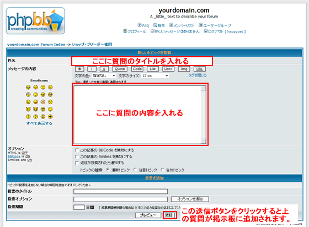This screenshot has width=309, height=227.
Task: Disable BBCode in this post checkbox
Action: point(77,150)
